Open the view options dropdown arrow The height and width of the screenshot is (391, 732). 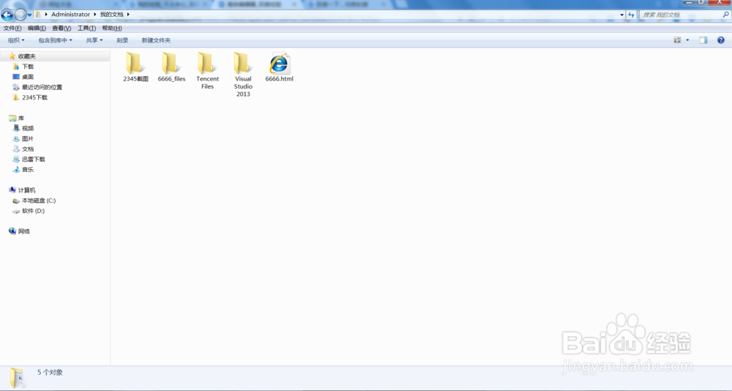point(687,40)
